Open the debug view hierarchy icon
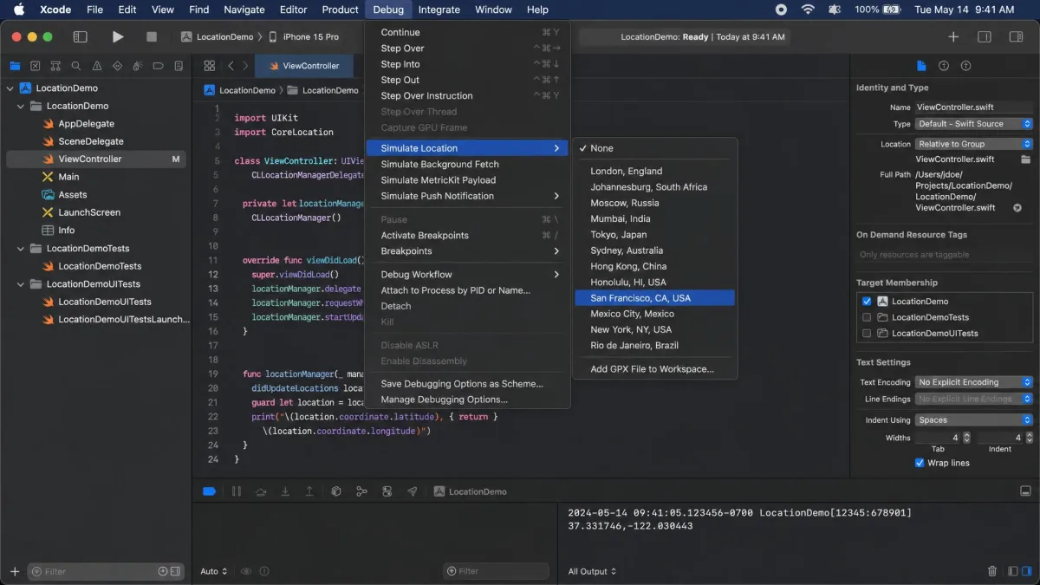The image size is (1040, 585). 336,491
